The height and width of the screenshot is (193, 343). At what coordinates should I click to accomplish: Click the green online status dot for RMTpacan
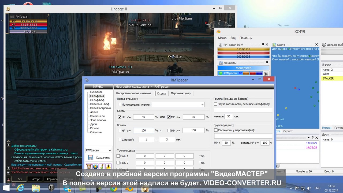[221, 73]
